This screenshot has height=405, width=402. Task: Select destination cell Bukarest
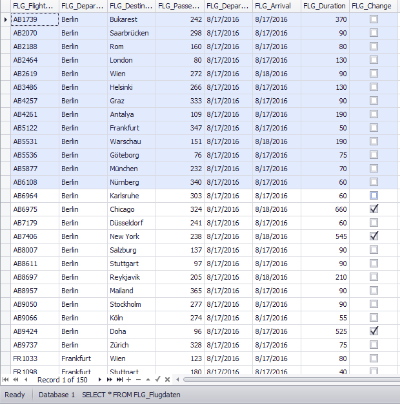[132, 19]
